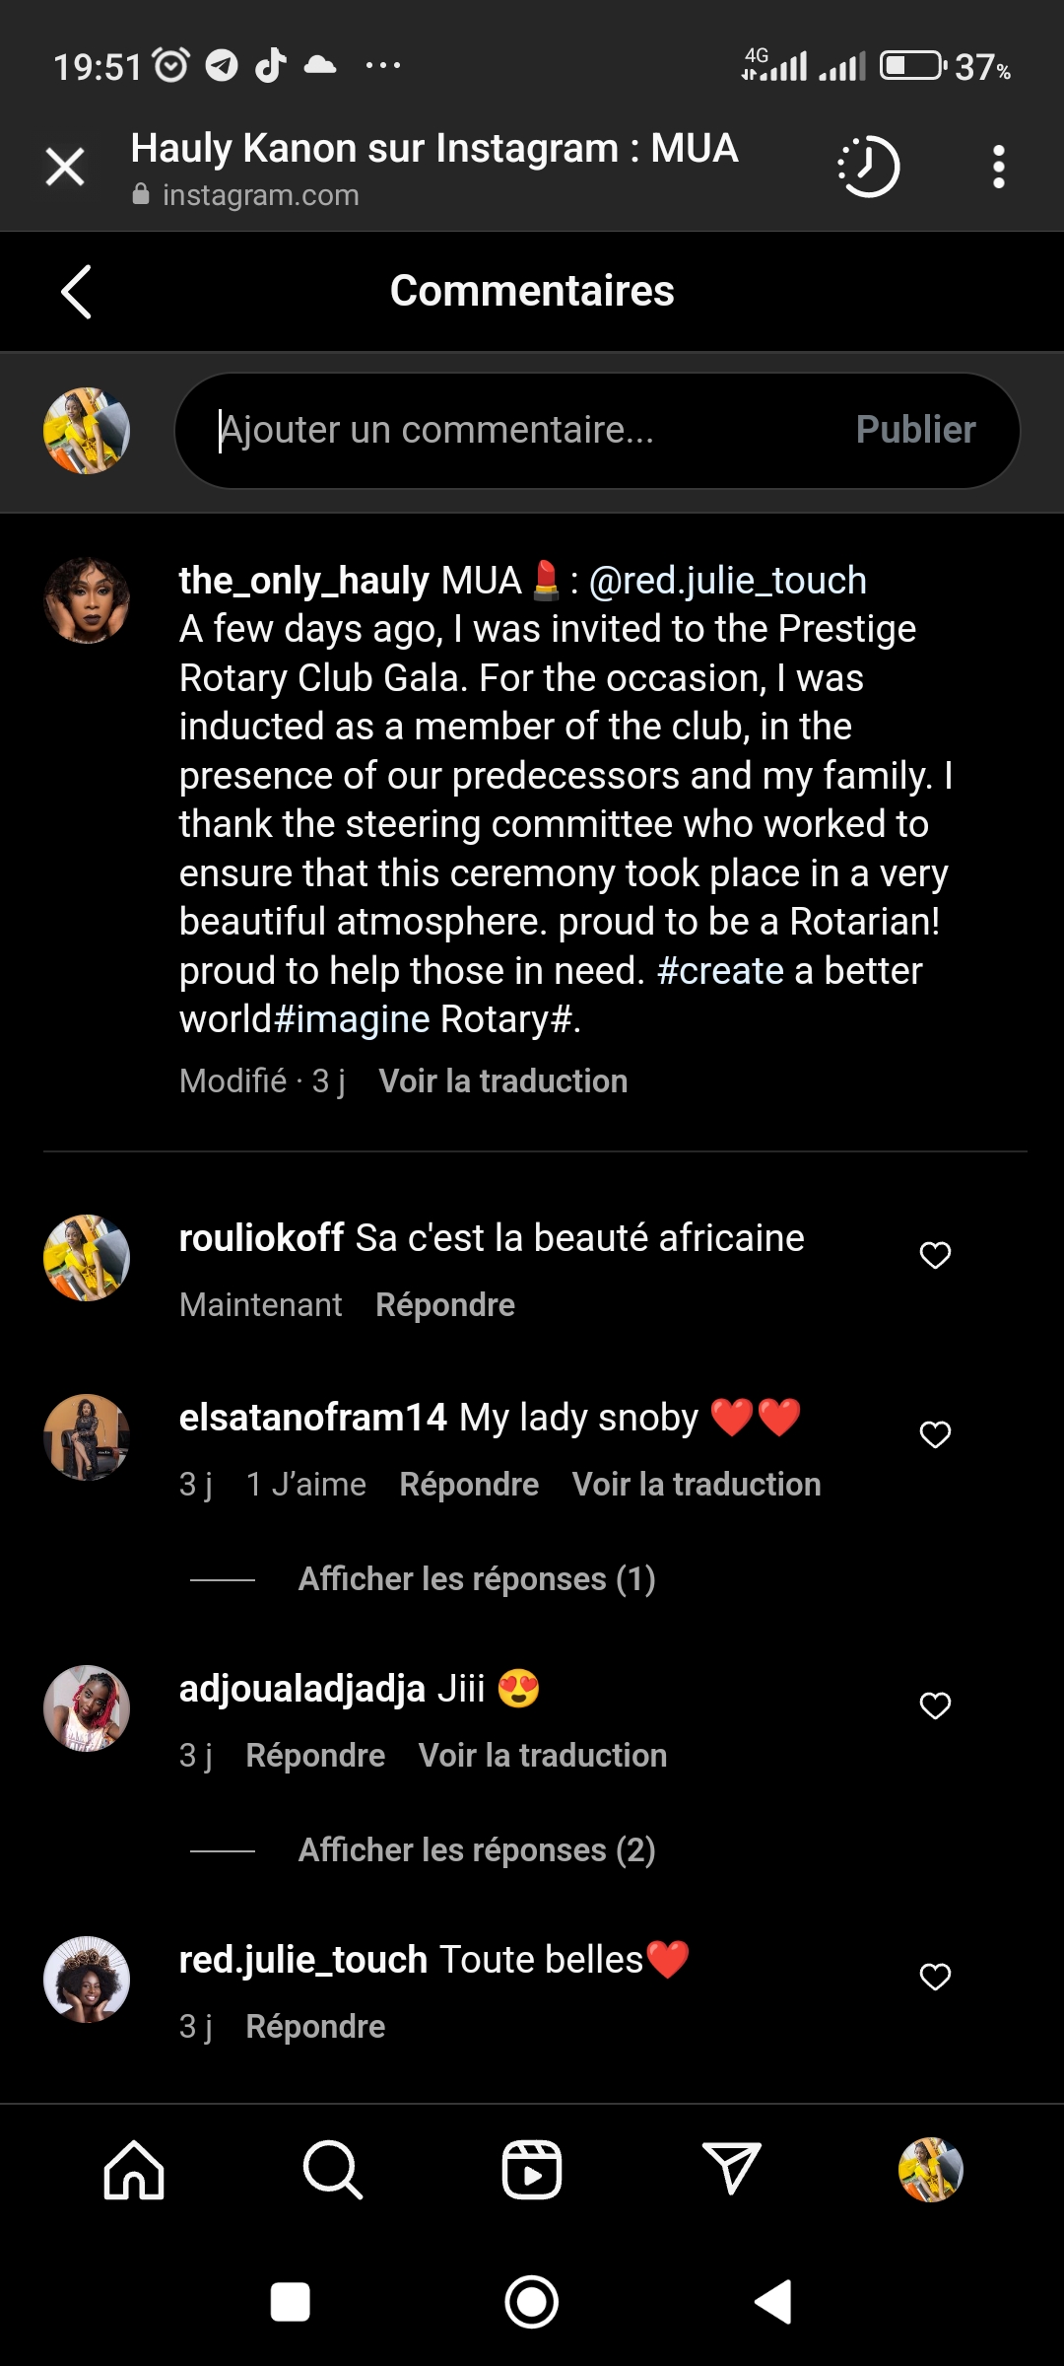Expand replies under elsatanofram14's comment
Viewport: 1064px width, 2366px height.
pyautogui.click(x=477, y=1579)
